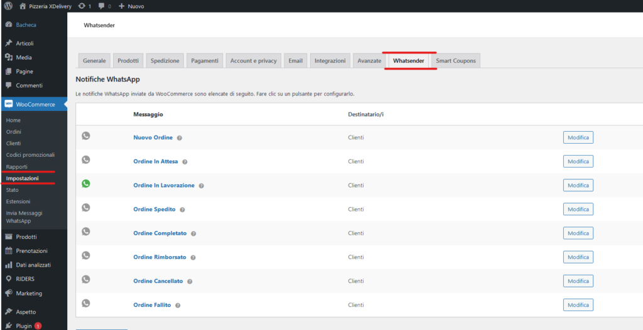Show help tooltip for Ordine Completato
Viewport: 643px width, 330px height.
click(x=193, y=233)
